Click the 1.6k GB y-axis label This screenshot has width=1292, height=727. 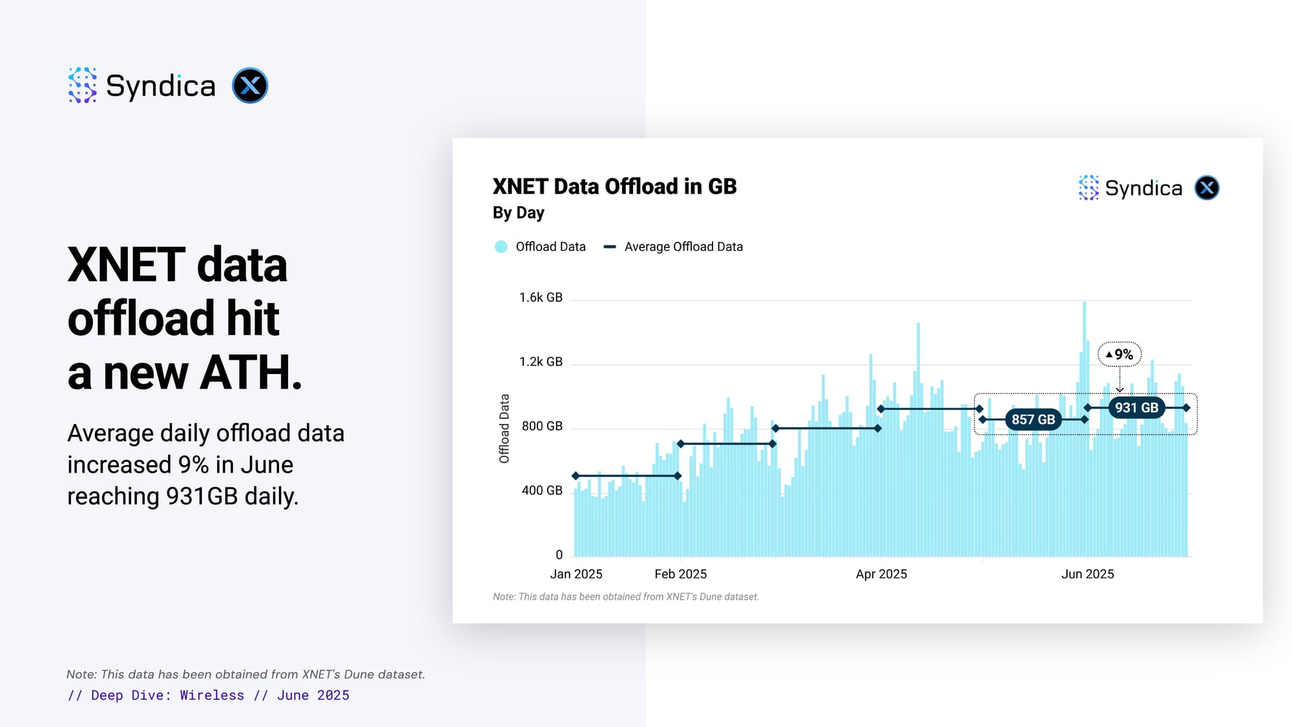point(541,297)
